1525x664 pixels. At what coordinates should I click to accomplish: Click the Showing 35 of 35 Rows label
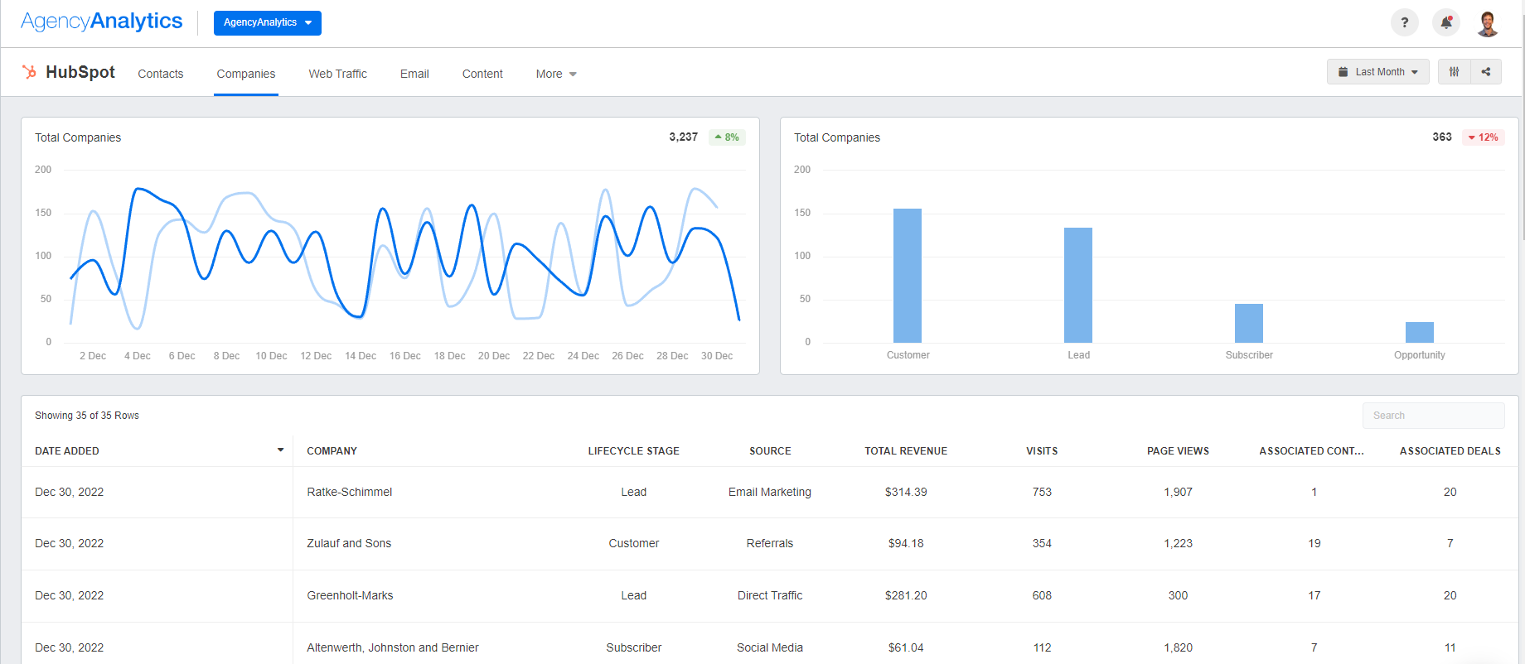[87, 416]
